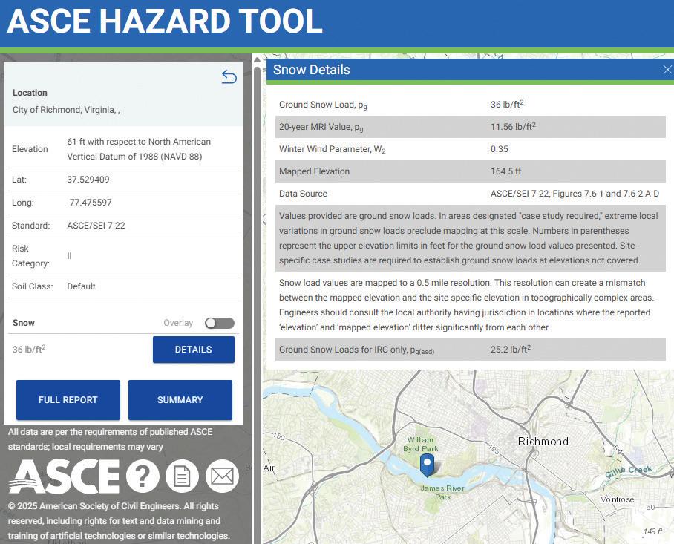The width and height of the screenshot is (674, 544).
Task: Click the Mapped Elevation value 164.5 ft
Action: click(x=505, y=171)
